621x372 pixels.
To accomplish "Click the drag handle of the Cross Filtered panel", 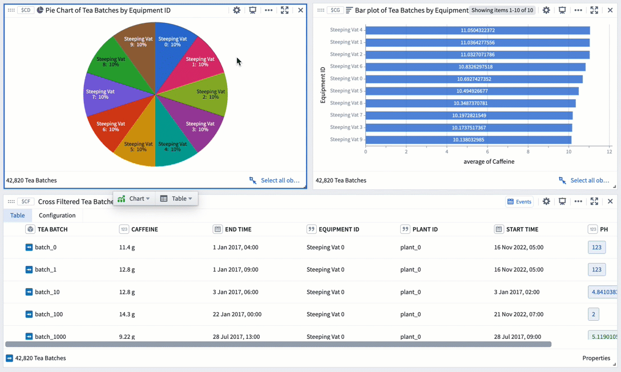I will [11, 201].
